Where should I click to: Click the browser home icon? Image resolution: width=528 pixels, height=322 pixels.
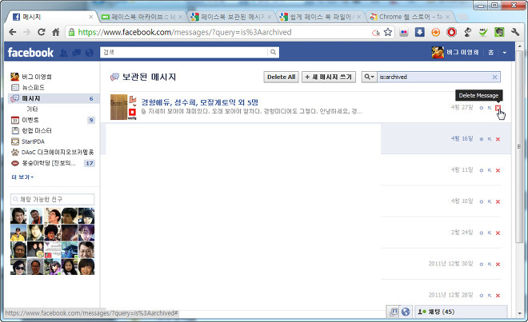coord(56,32)
